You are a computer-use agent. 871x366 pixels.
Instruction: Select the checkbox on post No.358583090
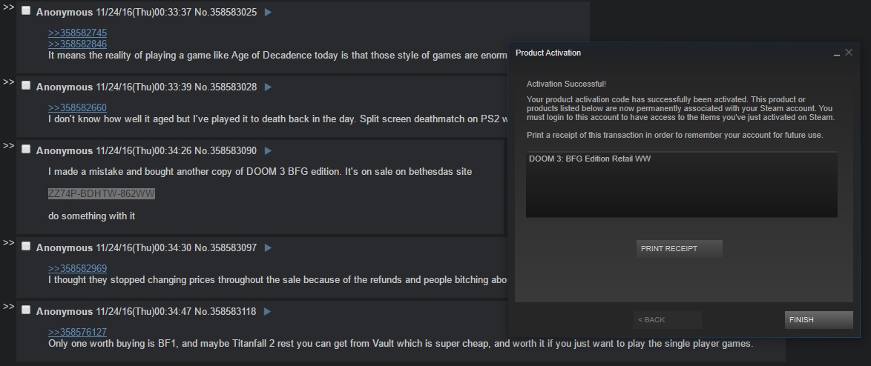26,149
